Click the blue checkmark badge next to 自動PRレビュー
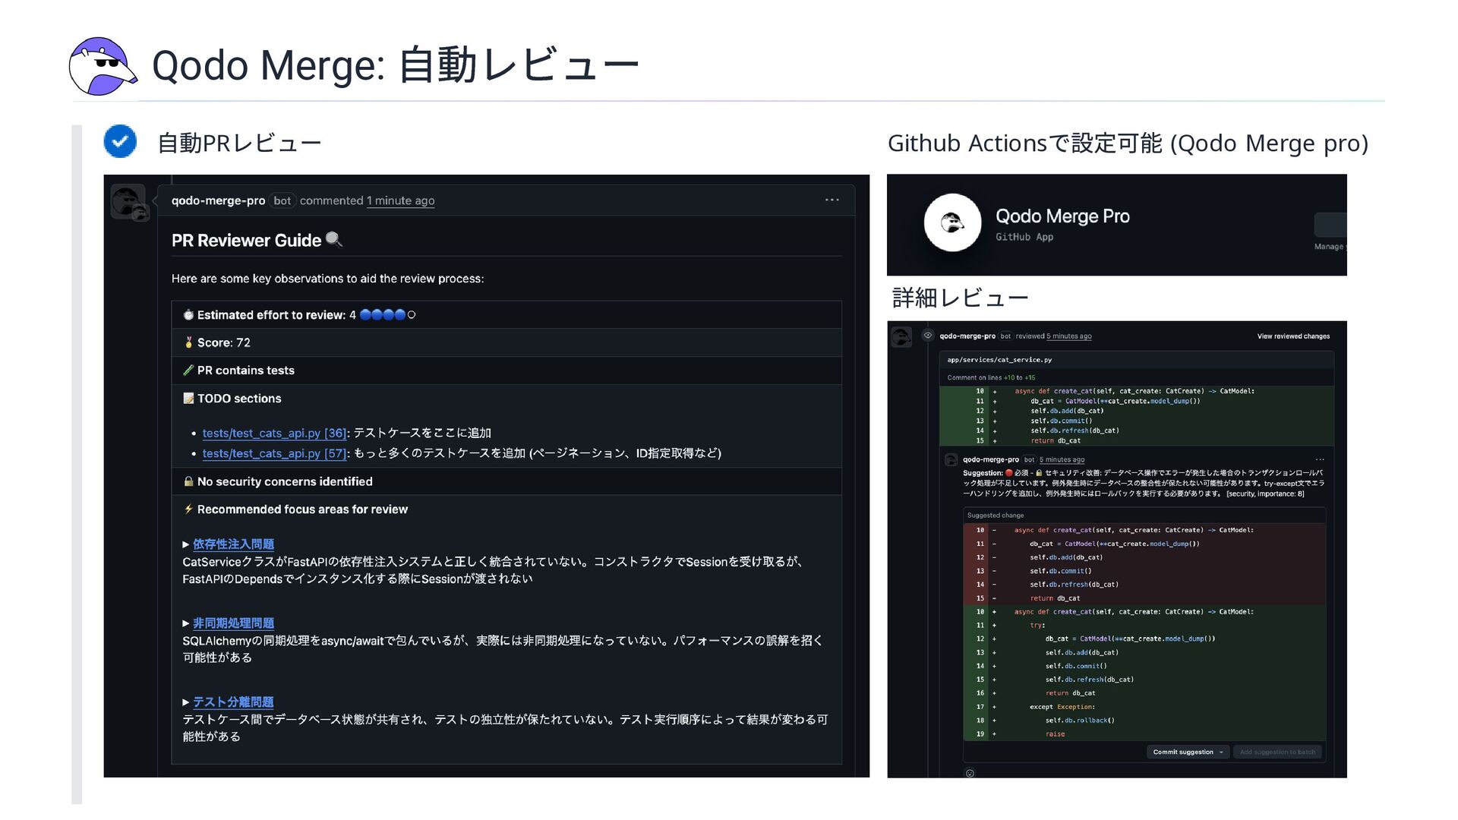 click(x=120, y=141)
